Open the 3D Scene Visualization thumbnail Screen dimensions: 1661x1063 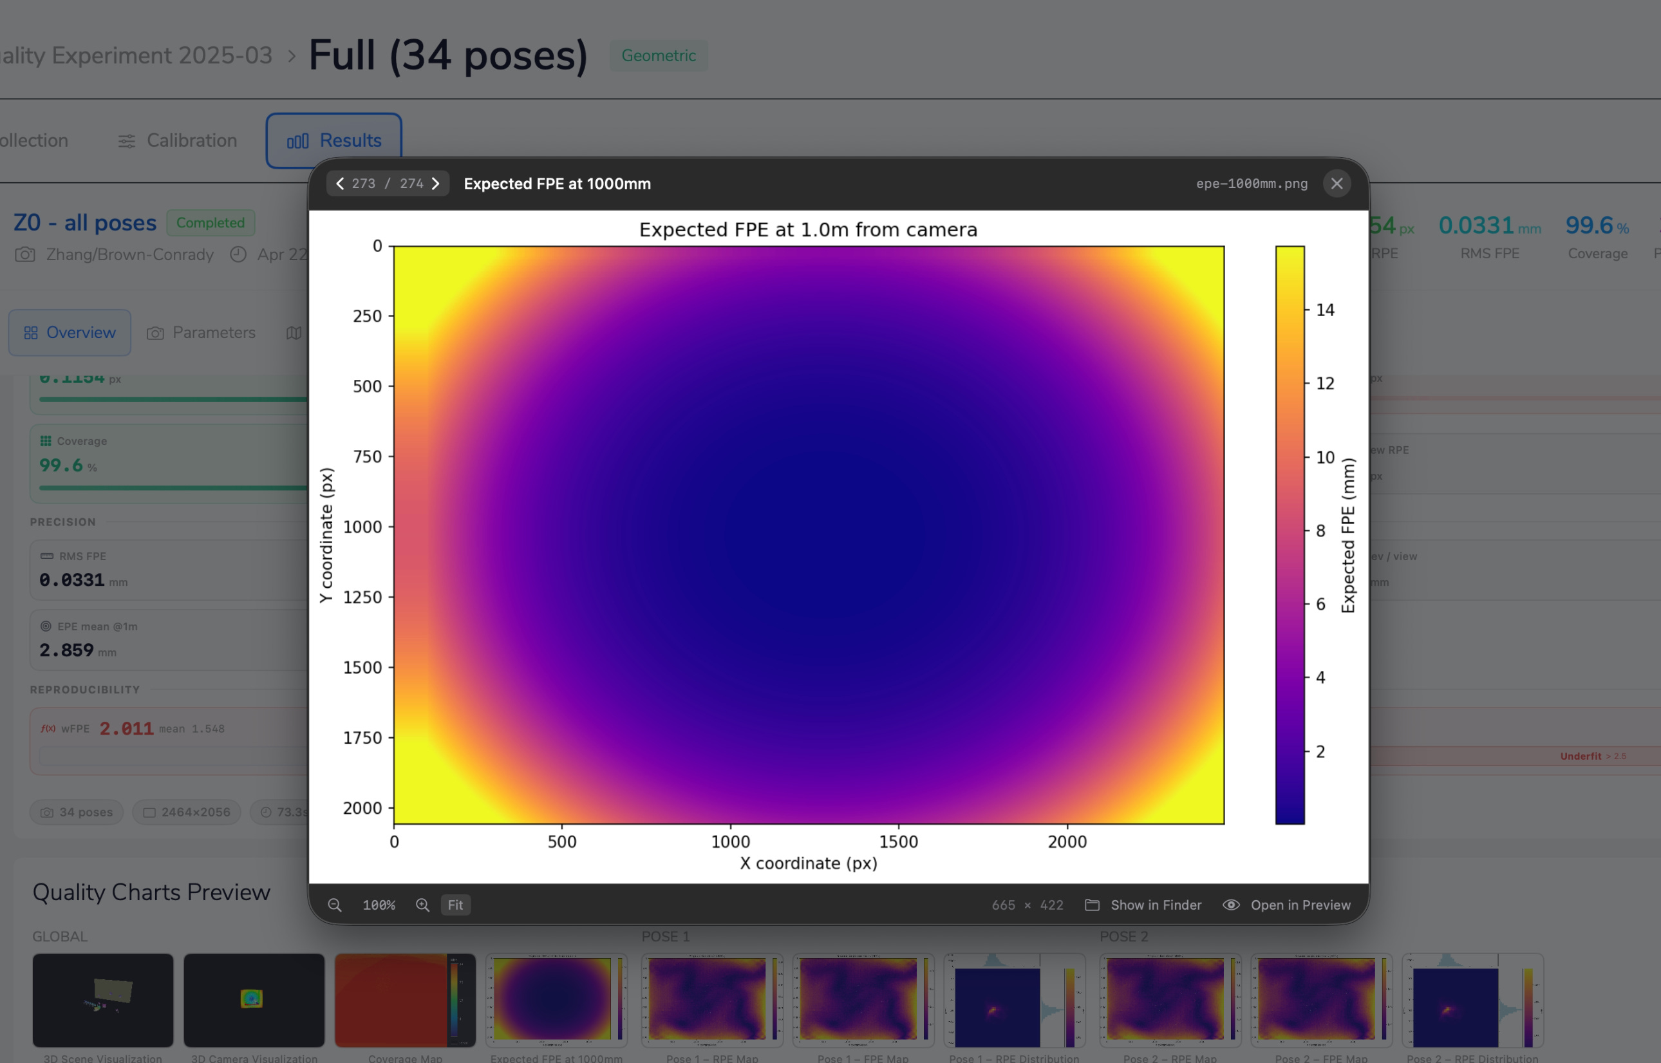[103, 1000]
